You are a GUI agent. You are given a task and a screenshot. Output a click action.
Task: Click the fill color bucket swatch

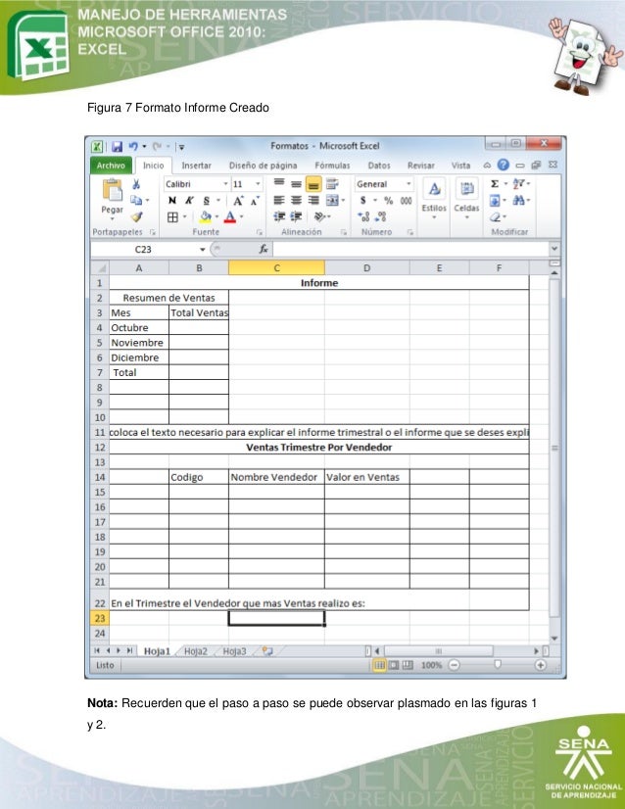click(206, 217)
